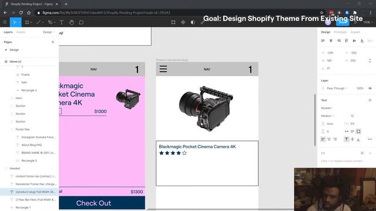Select the Frame tool
This screenshot has height=211, width=376.
click(27, 22)
